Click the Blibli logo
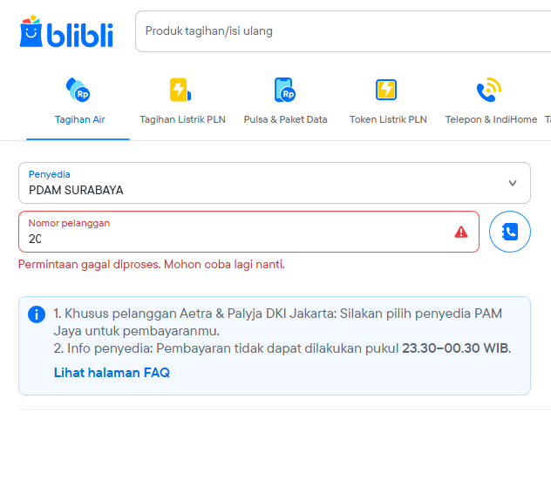The image size is (551, 486). [66, 31]
